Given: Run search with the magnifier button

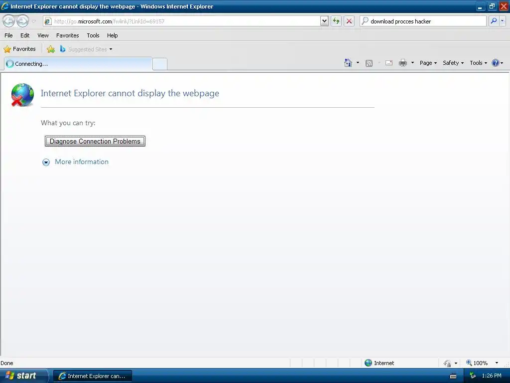Looking at the screenshot, I should tap(494, 21).
